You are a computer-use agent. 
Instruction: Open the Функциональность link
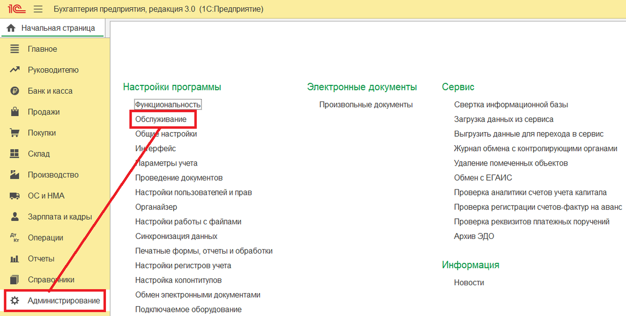coord(168,105)
